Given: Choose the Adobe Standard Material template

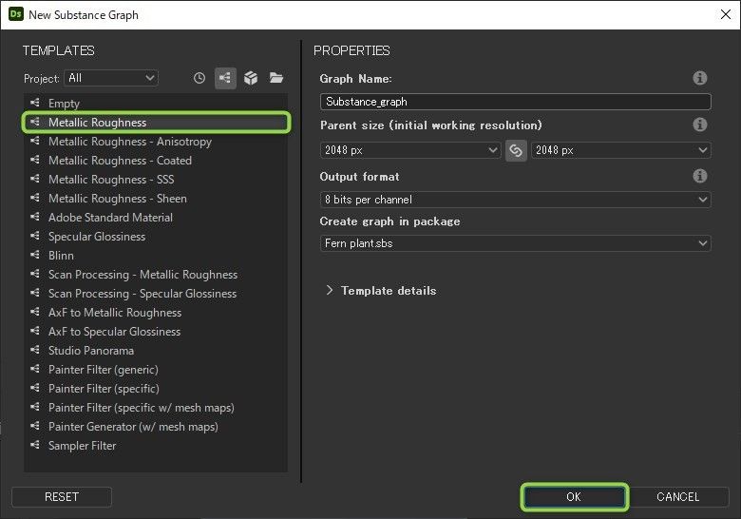Looking at the screenshot, I should (x=156, y=218).
